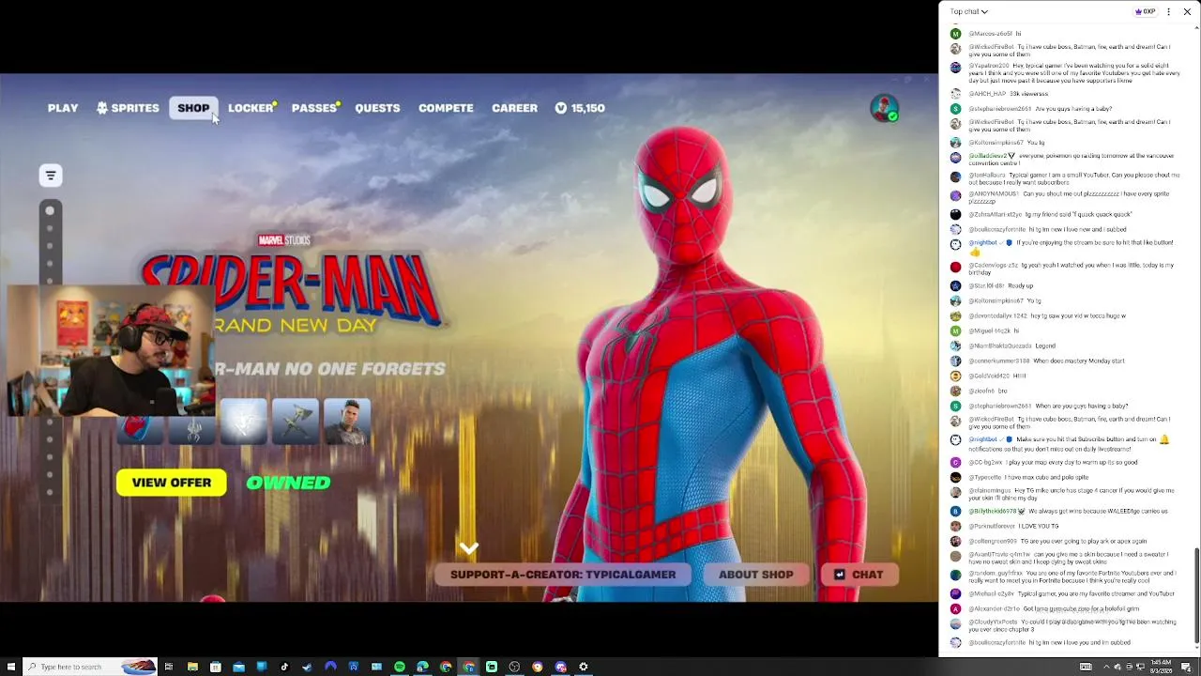Image resolution: width=1201 pixels, height=676 pixels.
Task: Click the down chevron to scroll the shop
Action: pyautogui.click(x=469, y=547)
